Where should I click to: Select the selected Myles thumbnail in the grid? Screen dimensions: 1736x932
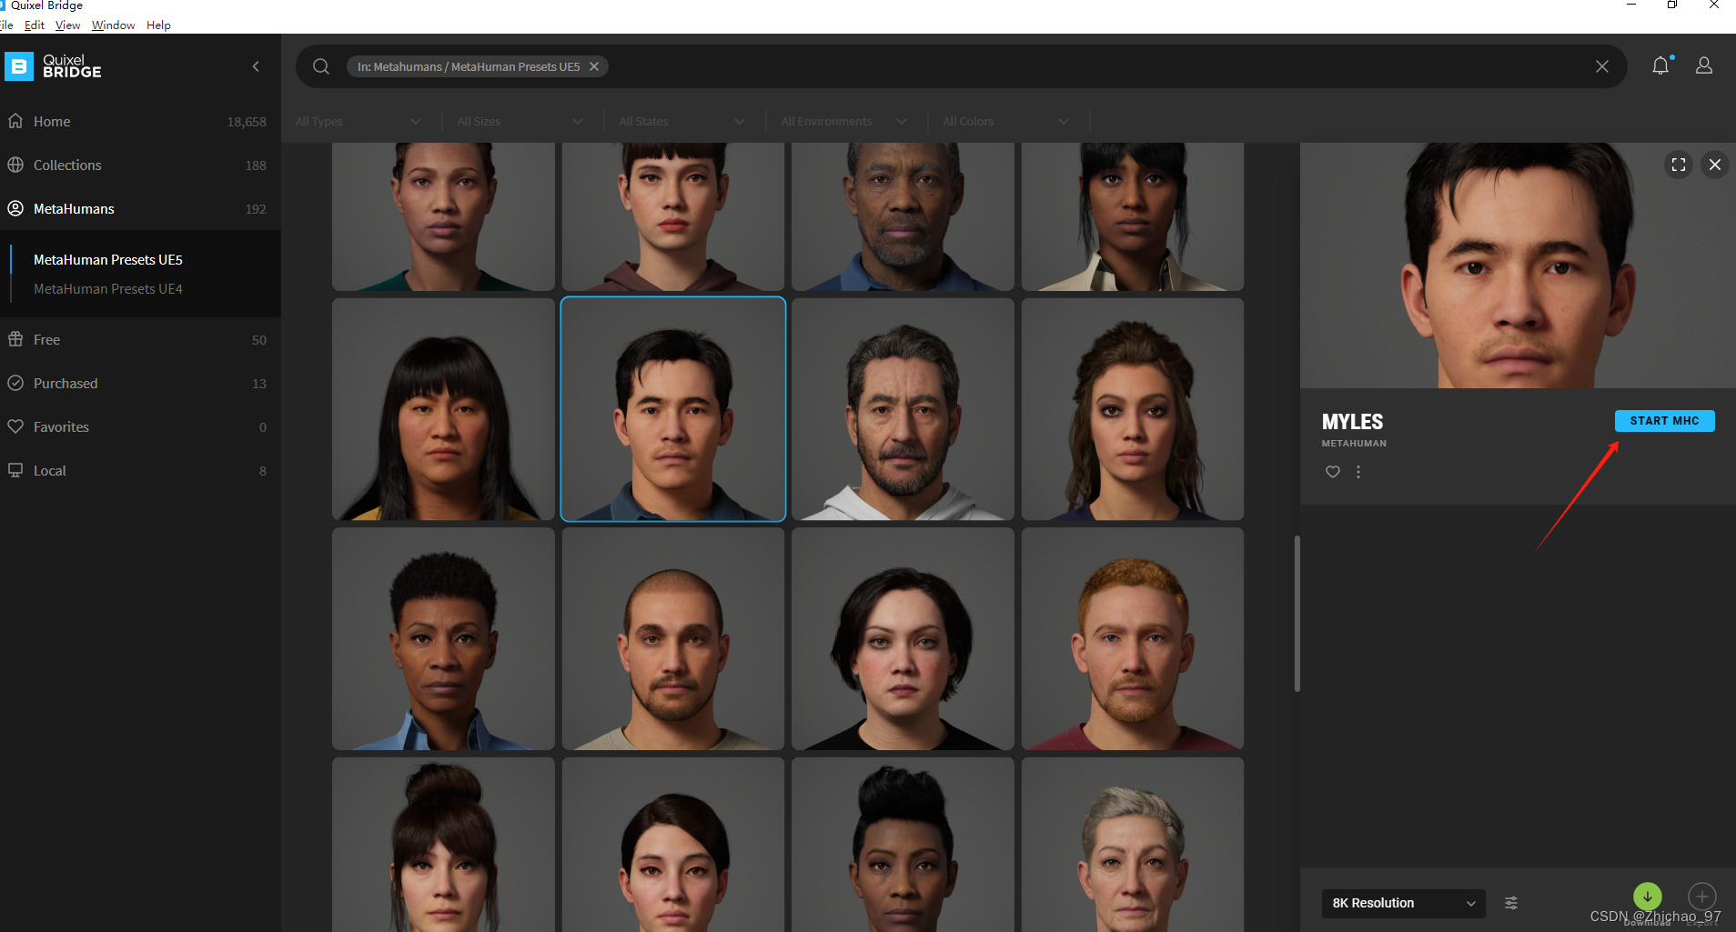click(673, 409)
